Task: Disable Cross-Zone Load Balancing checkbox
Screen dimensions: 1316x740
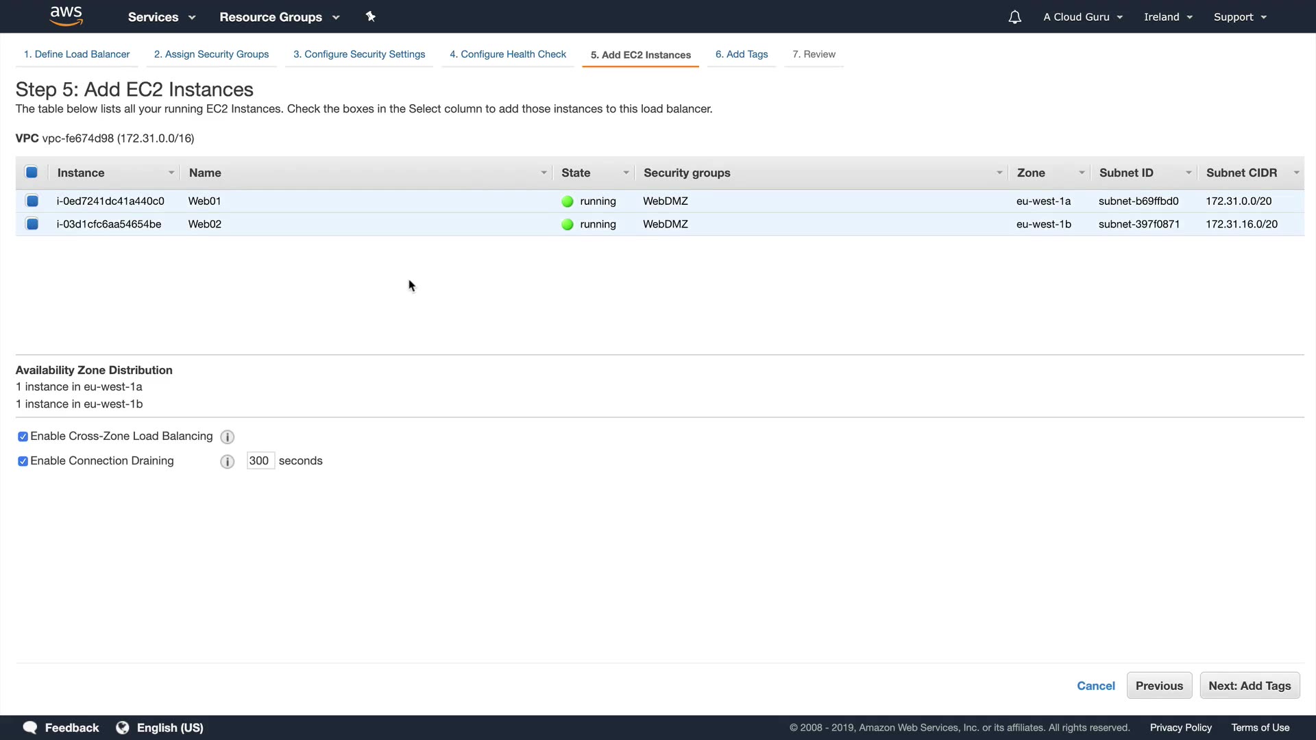Action: [x=23, y=436]
